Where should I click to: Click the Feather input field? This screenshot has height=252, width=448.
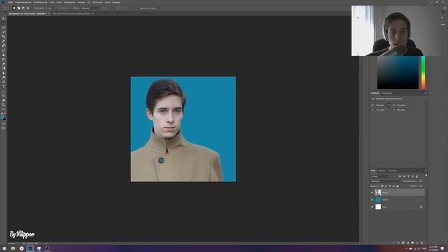pyautogui.click(x=49, y=8)
